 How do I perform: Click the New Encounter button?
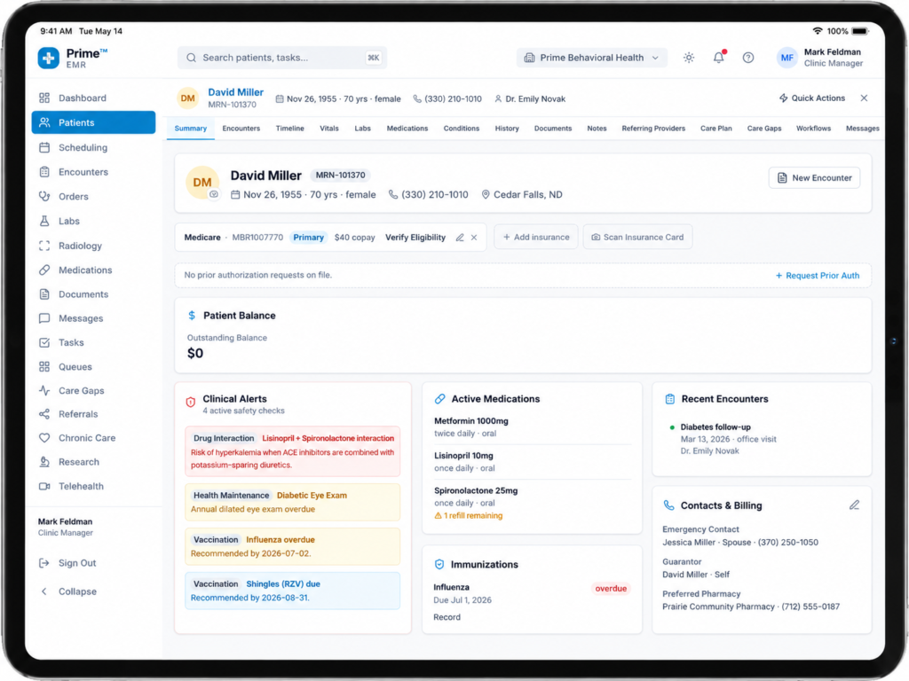click(815, 177)
